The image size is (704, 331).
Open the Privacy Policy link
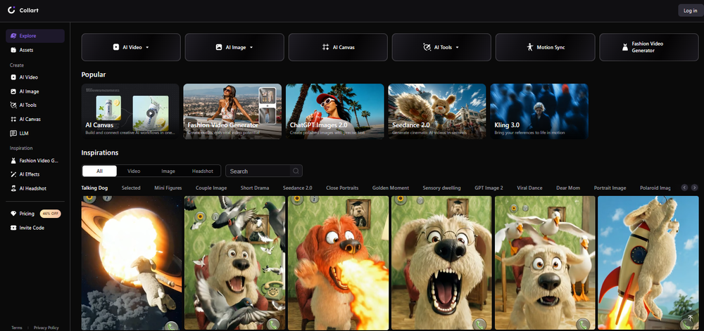46,327
